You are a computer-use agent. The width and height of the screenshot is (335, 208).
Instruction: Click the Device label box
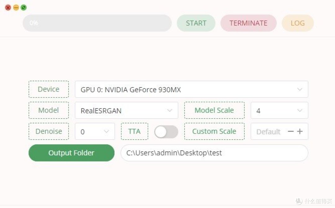[49, 89]
